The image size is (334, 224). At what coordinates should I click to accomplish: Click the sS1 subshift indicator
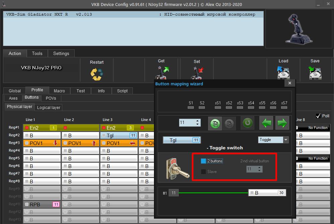tap(218, 108)
